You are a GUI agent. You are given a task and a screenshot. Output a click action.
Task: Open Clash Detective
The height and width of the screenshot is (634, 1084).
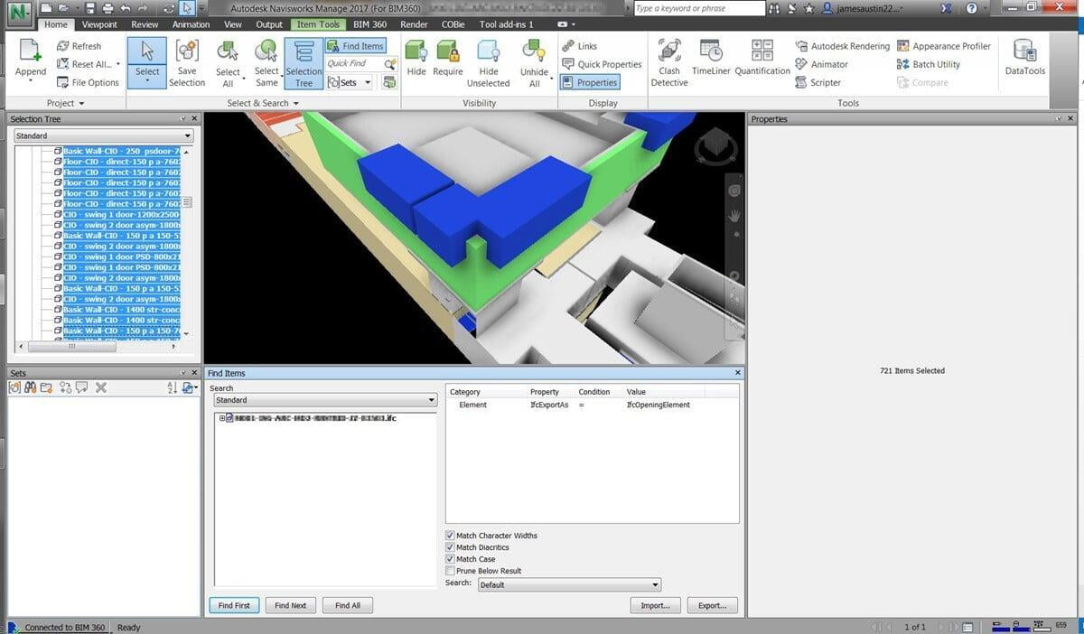pos(669,63)
